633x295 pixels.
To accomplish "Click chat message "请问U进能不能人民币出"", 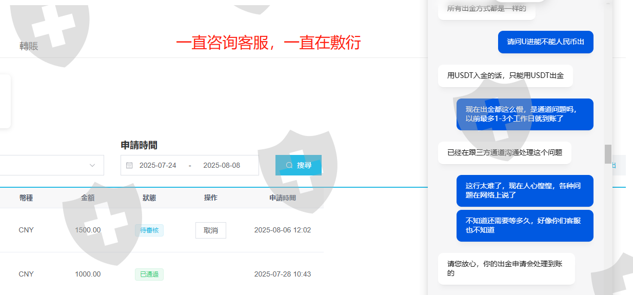I will pyautogui.click(x=545, y=42).
